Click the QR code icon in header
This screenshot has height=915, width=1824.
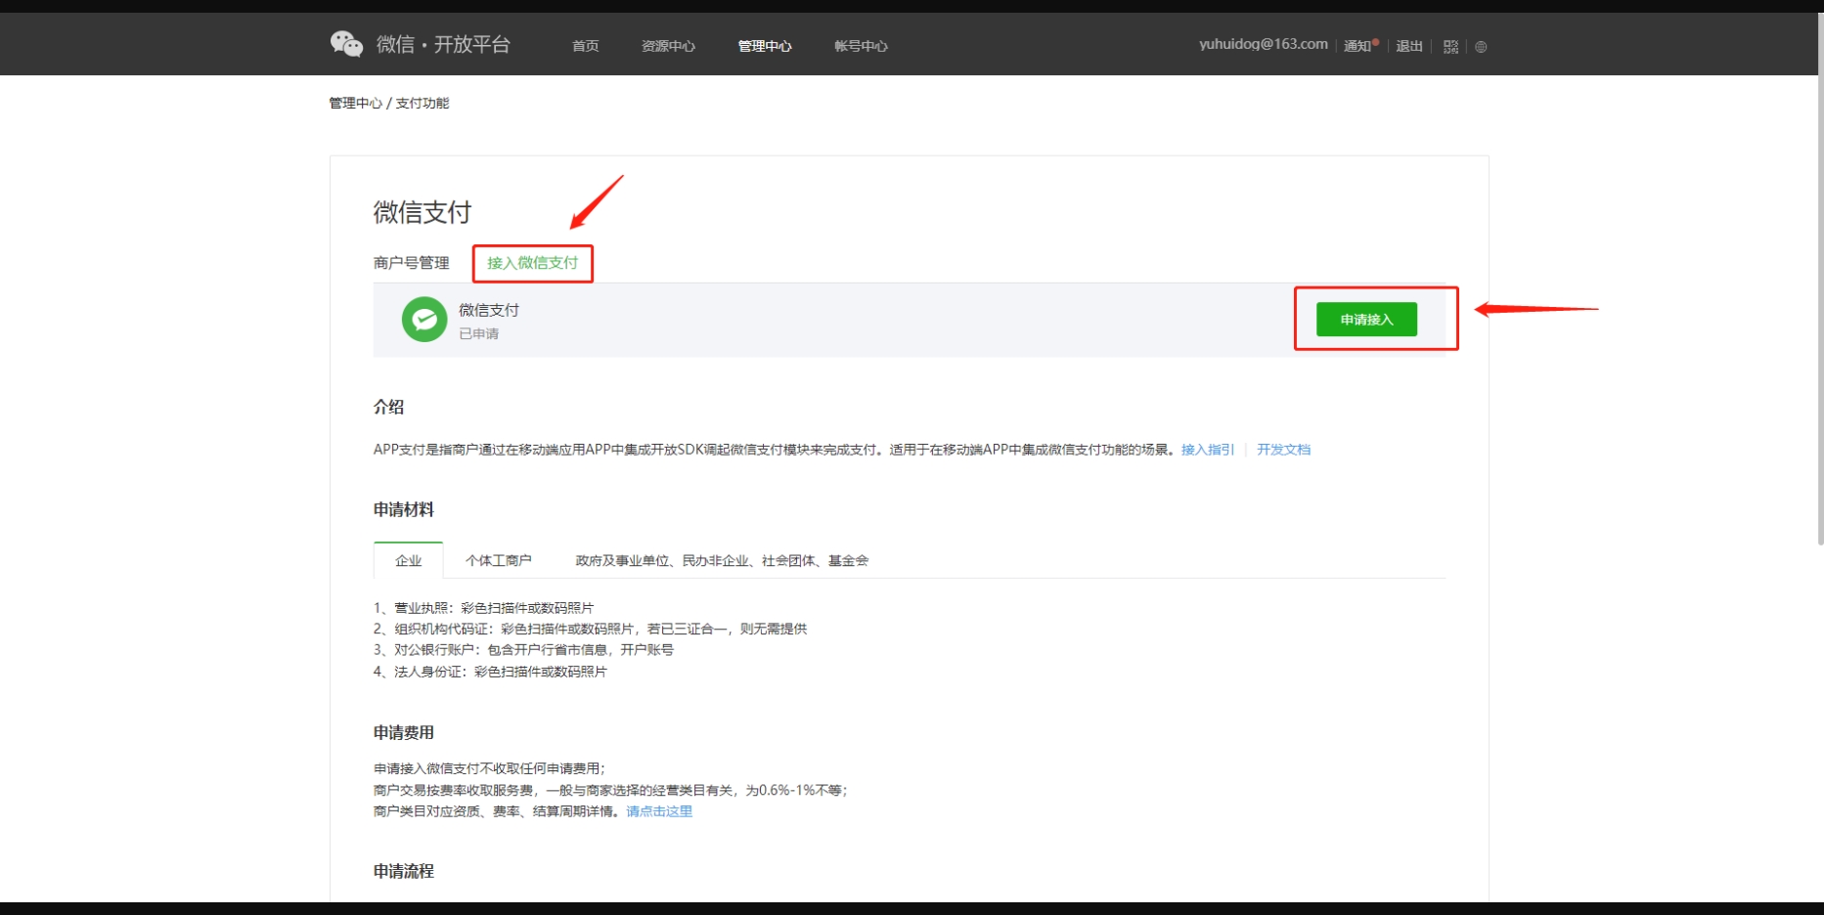point(1450,46)
